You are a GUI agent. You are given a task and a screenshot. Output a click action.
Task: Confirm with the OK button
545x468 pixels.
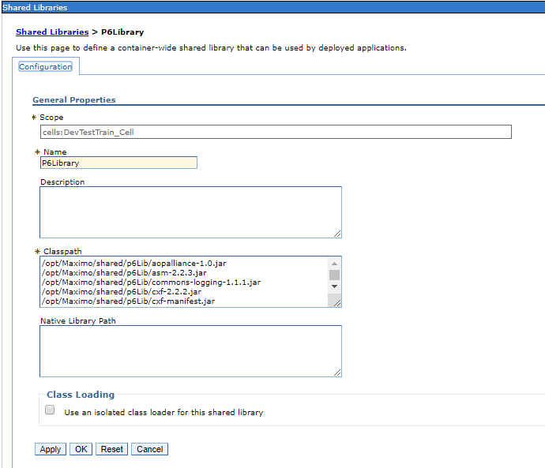[x=81, y=449]
